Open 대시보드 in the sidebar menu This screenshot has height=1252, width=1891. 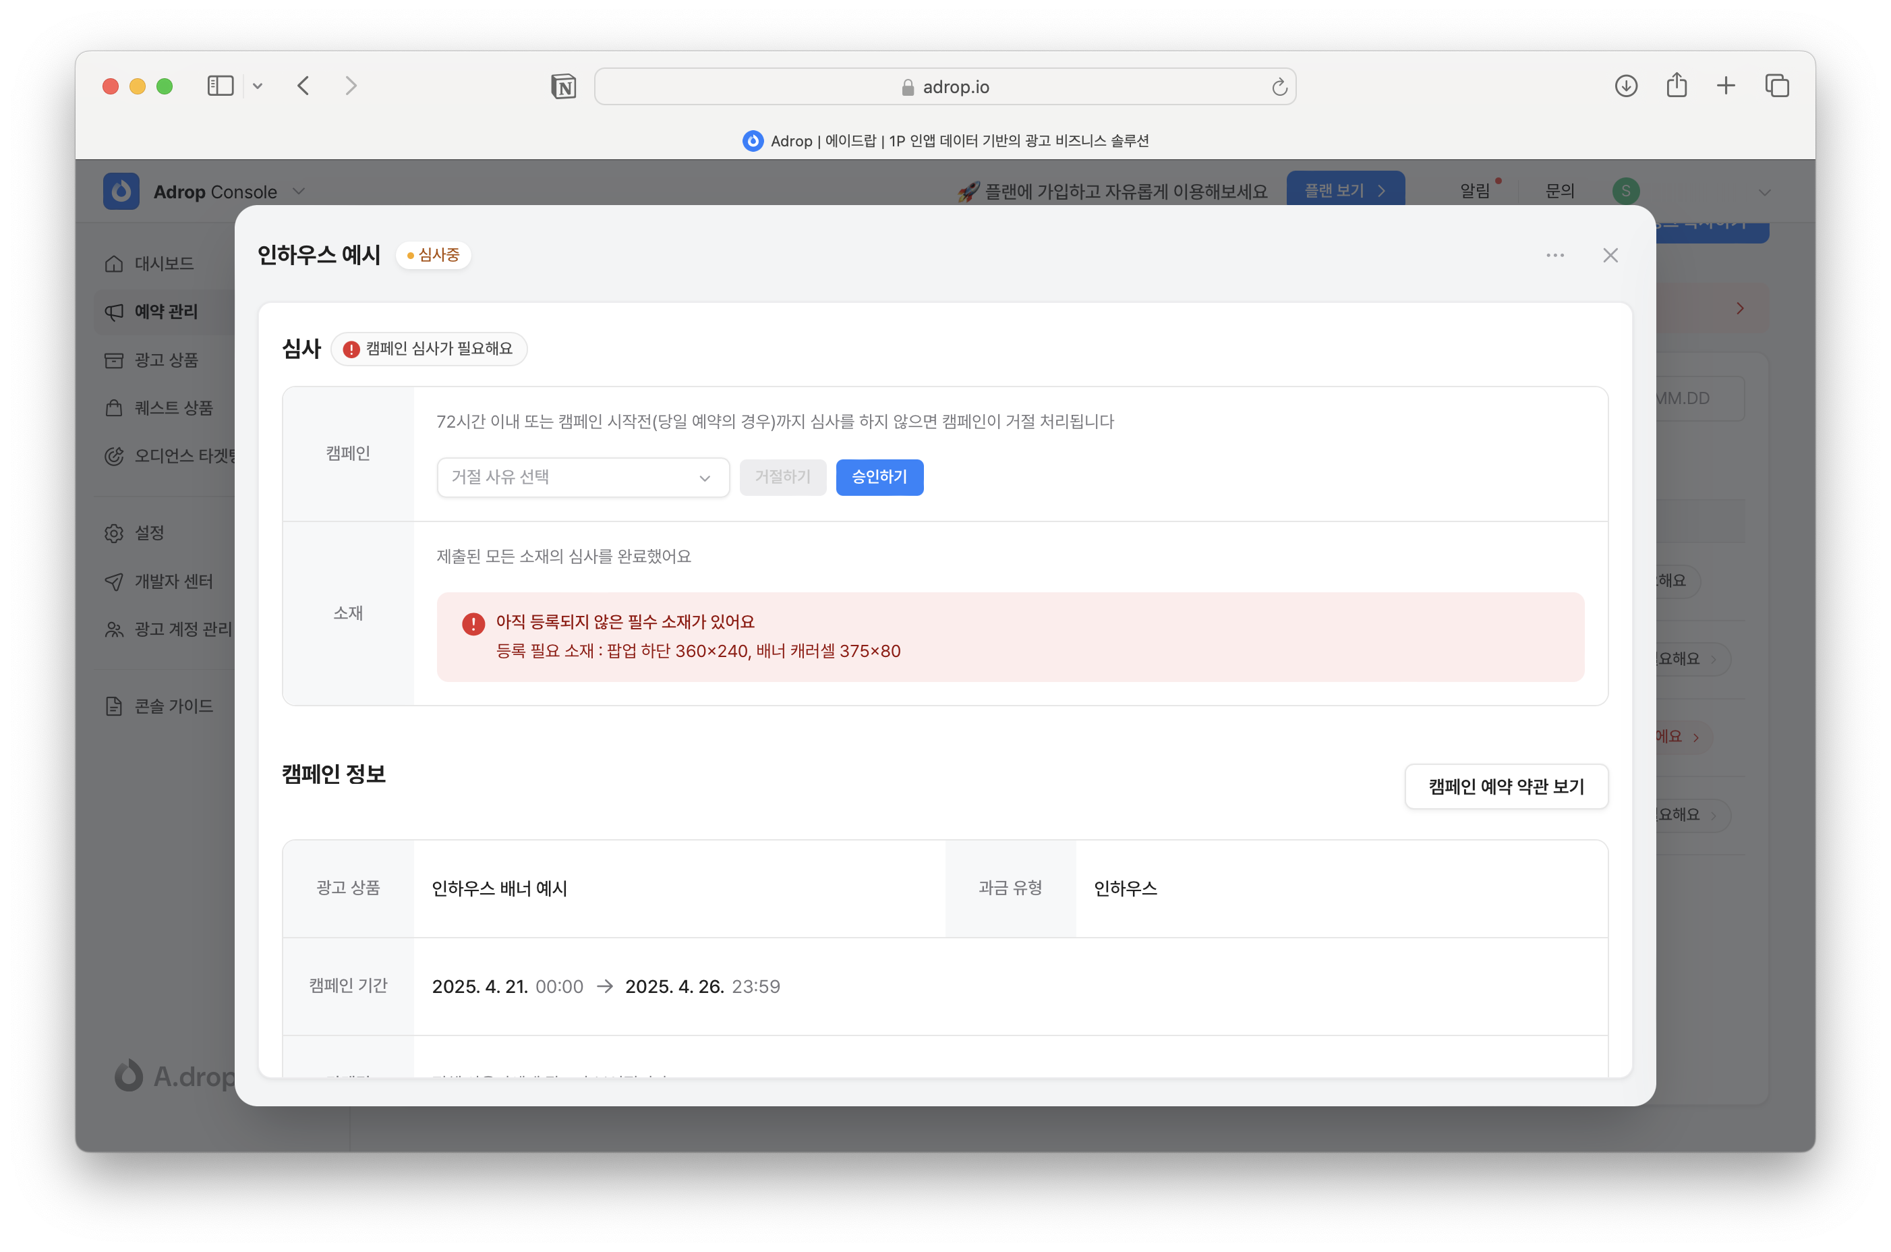pos(164,264)
